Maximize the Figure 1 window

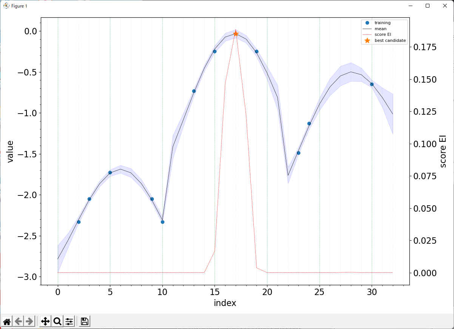pos(428,6)
